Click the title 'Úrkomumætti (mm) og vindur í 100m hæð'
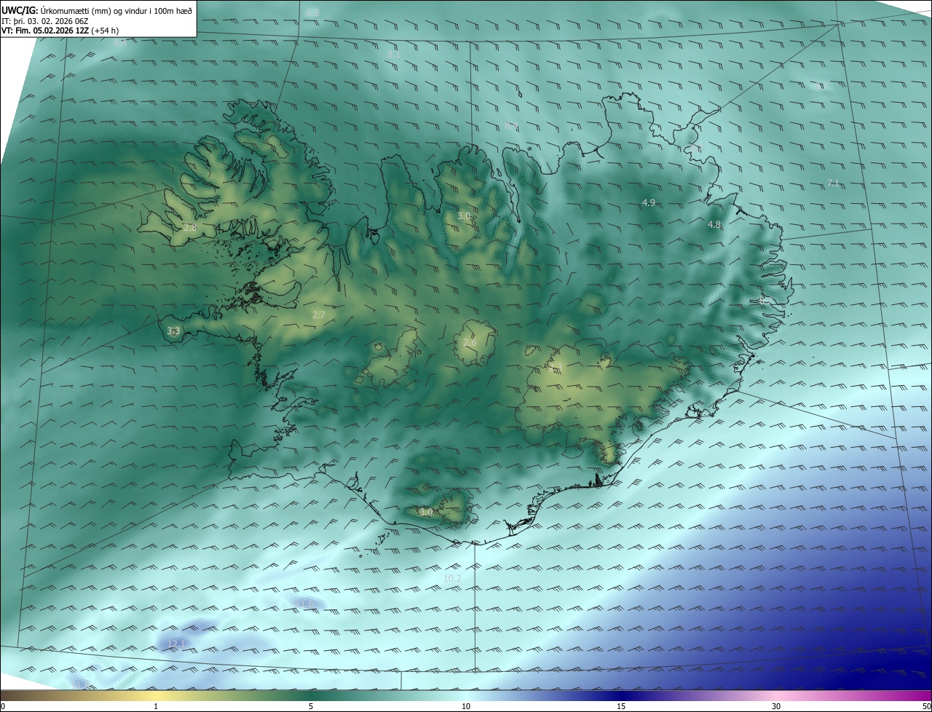 click(x=116, y=10)
